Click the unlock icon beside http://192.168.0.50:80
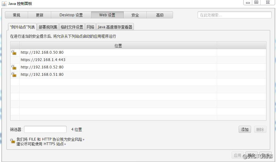276x162 pixels. coord(14,52)
